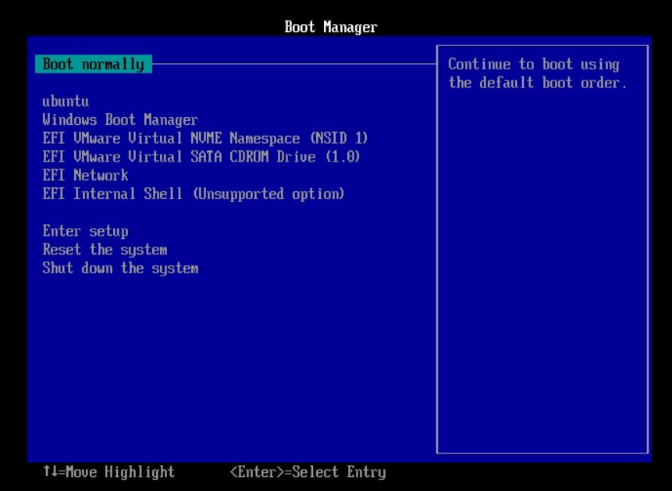
Task: Click 'the default boot order.' help line
Action: pos(537,83)
